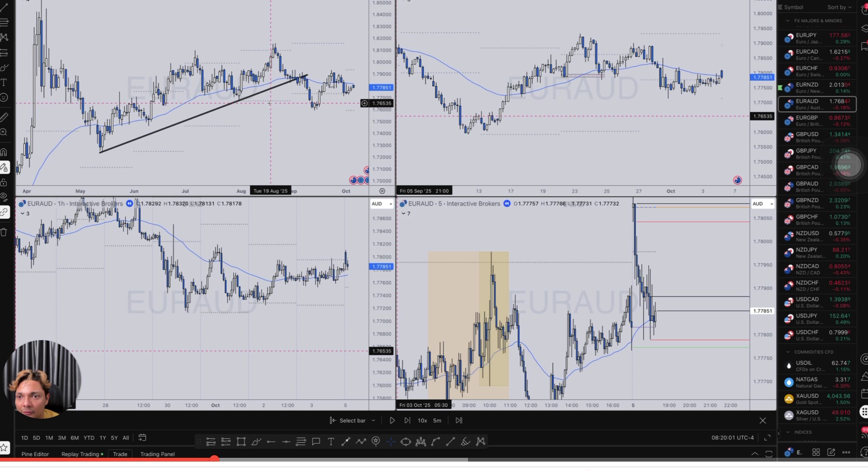Select the rectangle tool in the favorites toolbar
868x471 pixels.
[241, 442]
